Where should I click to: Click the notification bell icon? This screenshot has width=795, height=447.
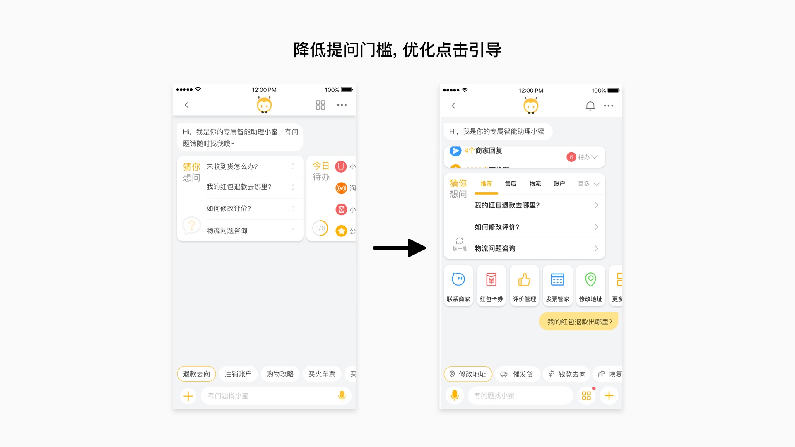[x=590, y=105]
